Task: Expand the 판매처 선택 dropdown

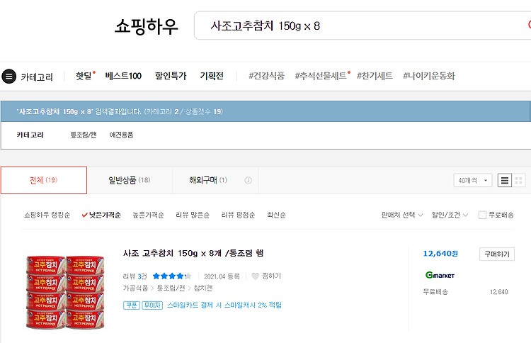Action: 402,215
